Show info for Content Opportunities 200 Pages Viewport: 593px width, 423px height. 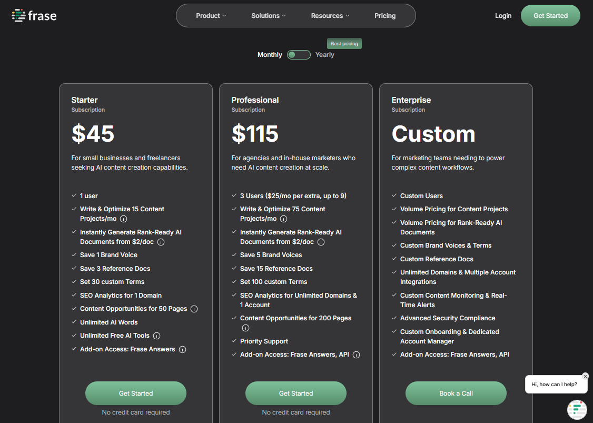pos(245,328)
